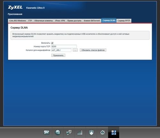
Task: Click the Приложения heading
Action: pos(15,14)
